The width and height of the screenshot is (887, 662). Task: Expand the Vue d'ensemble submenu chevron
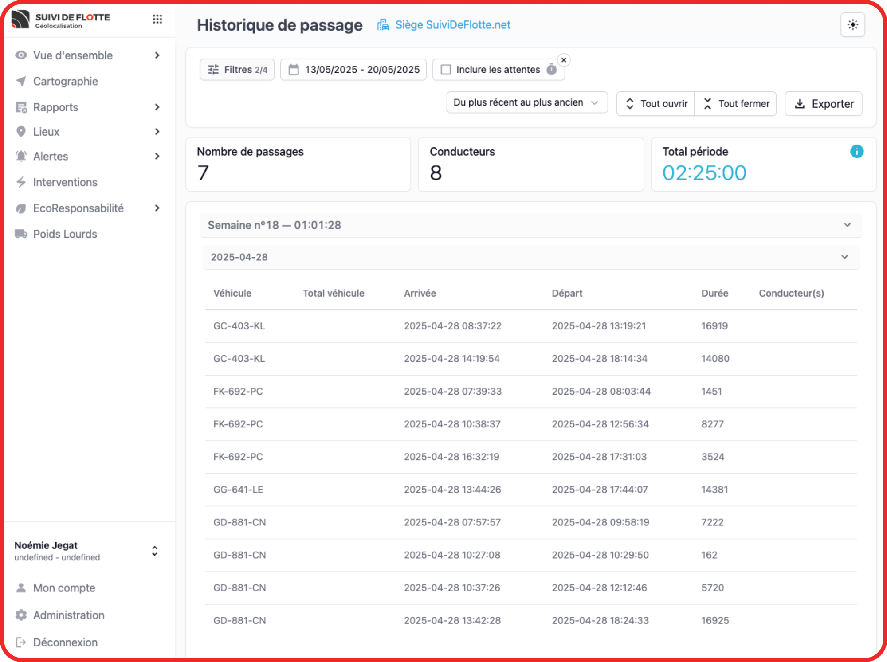tap(157, 55)
